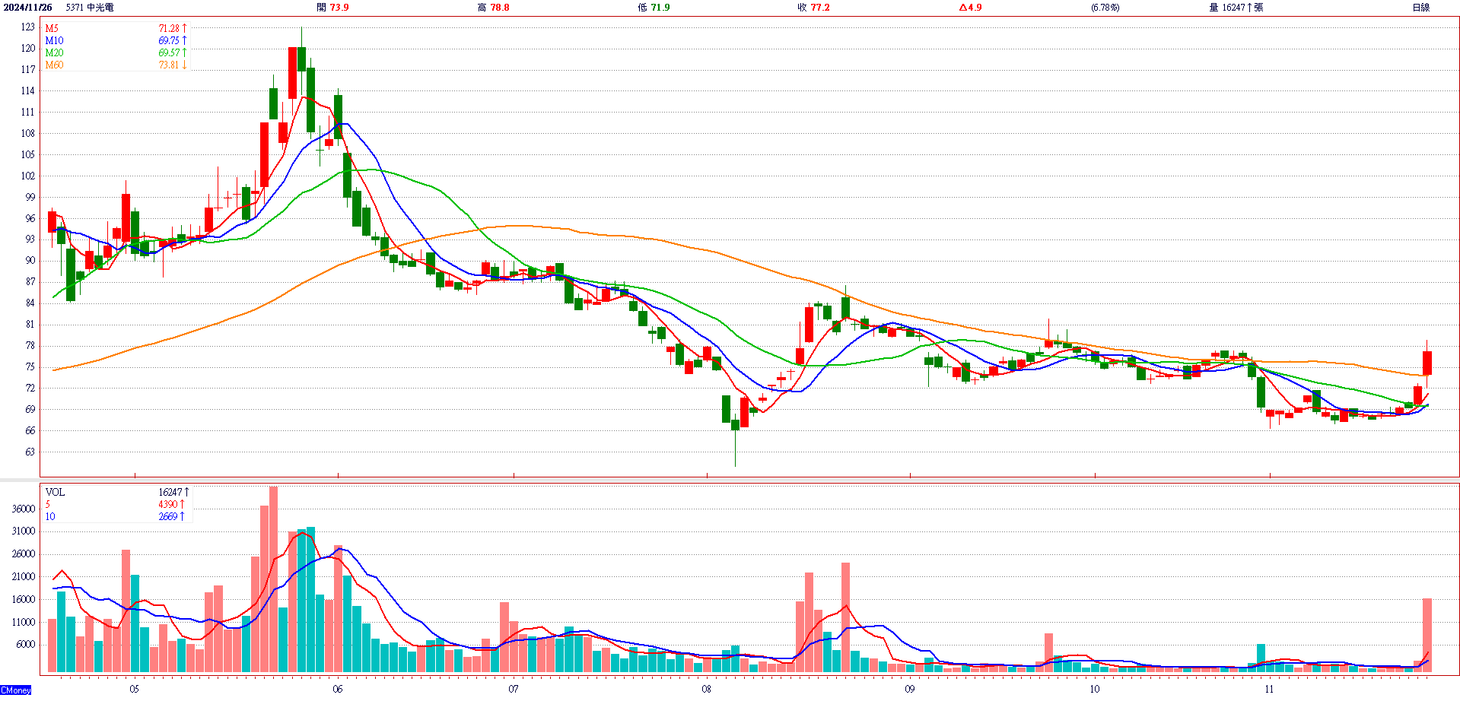Click the 08 month label on bottom axis
This screenshot has height=701, width=1460.
pos(707,690)
